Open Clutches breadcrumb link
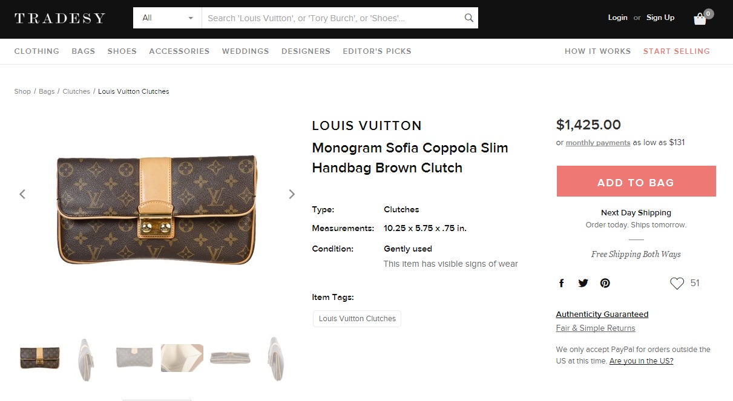Screen dimensions: 733x401 tap(76, 91)
